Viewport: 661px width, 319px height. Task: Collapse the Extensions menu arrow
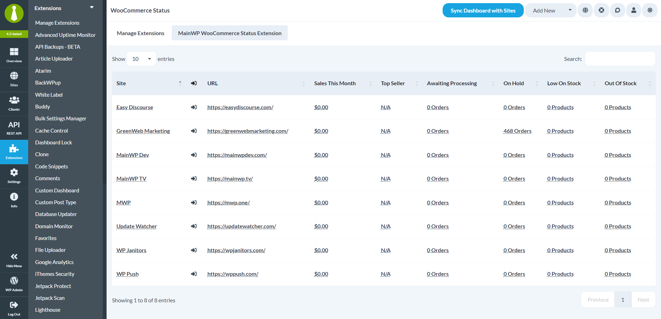(x=92, y=7)
